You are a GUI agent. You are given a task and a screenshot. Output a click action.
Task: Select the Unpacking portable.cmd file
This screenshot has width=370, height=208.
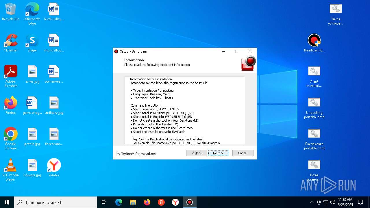click(314, 108)
